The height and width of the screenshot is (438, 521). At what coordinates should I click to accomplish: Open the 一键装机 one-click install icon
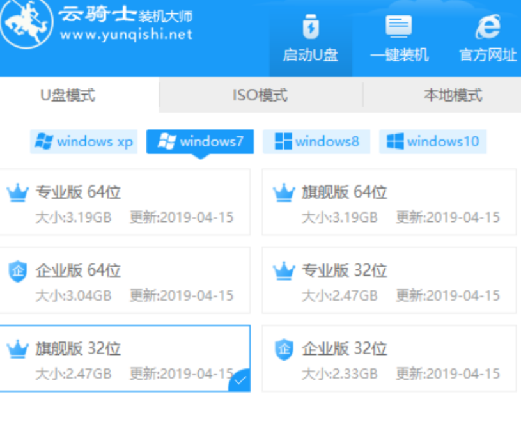click(399, 27)
